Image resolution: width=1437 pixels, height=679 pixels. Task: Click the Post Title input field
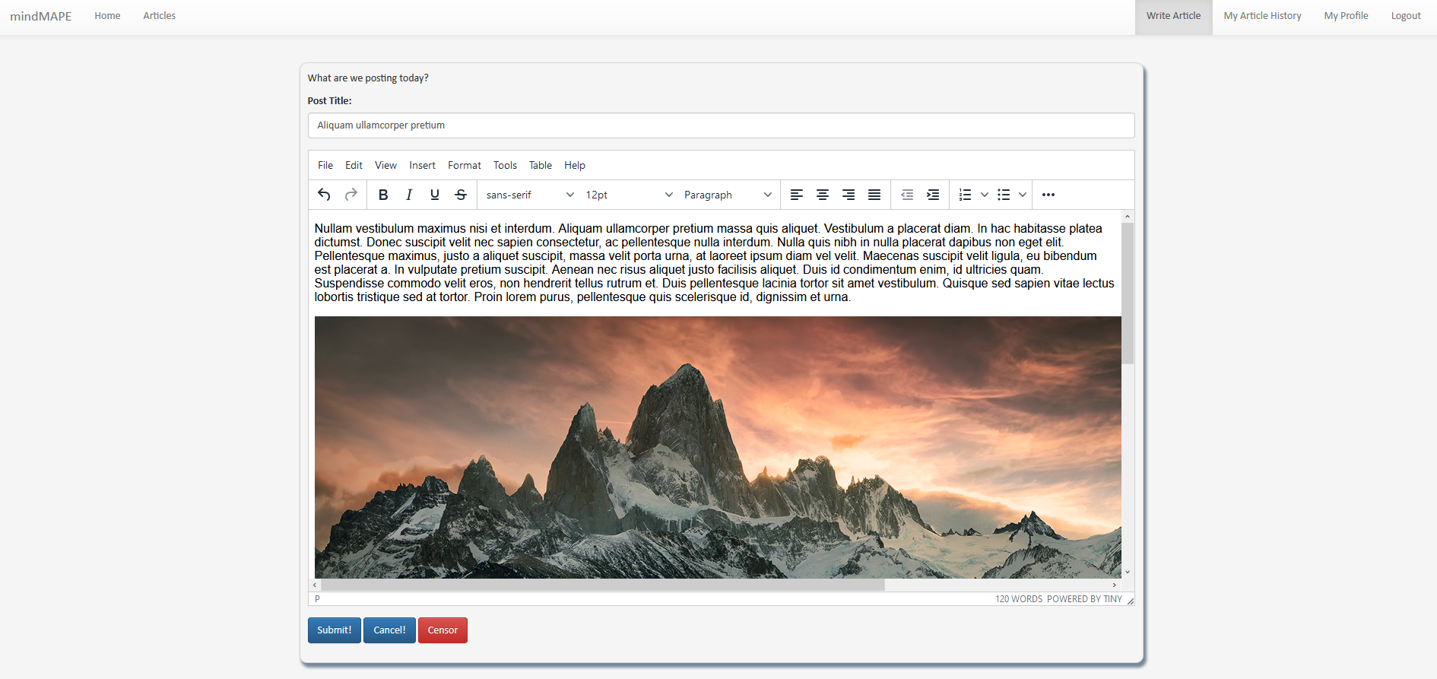[721, 125]
